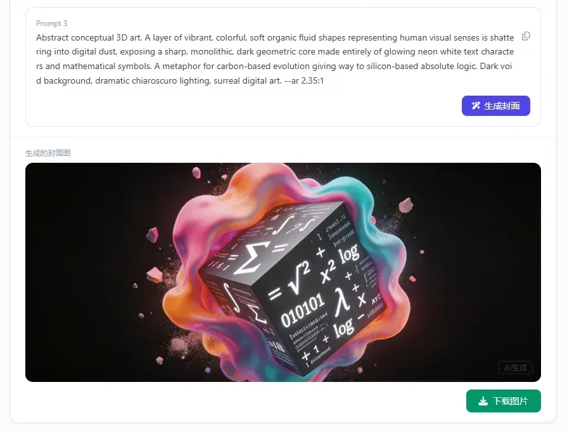Viewport: 567px width, 432px height.
Task: Click the large sigma symbol on the cube
Action: (251, 257)
